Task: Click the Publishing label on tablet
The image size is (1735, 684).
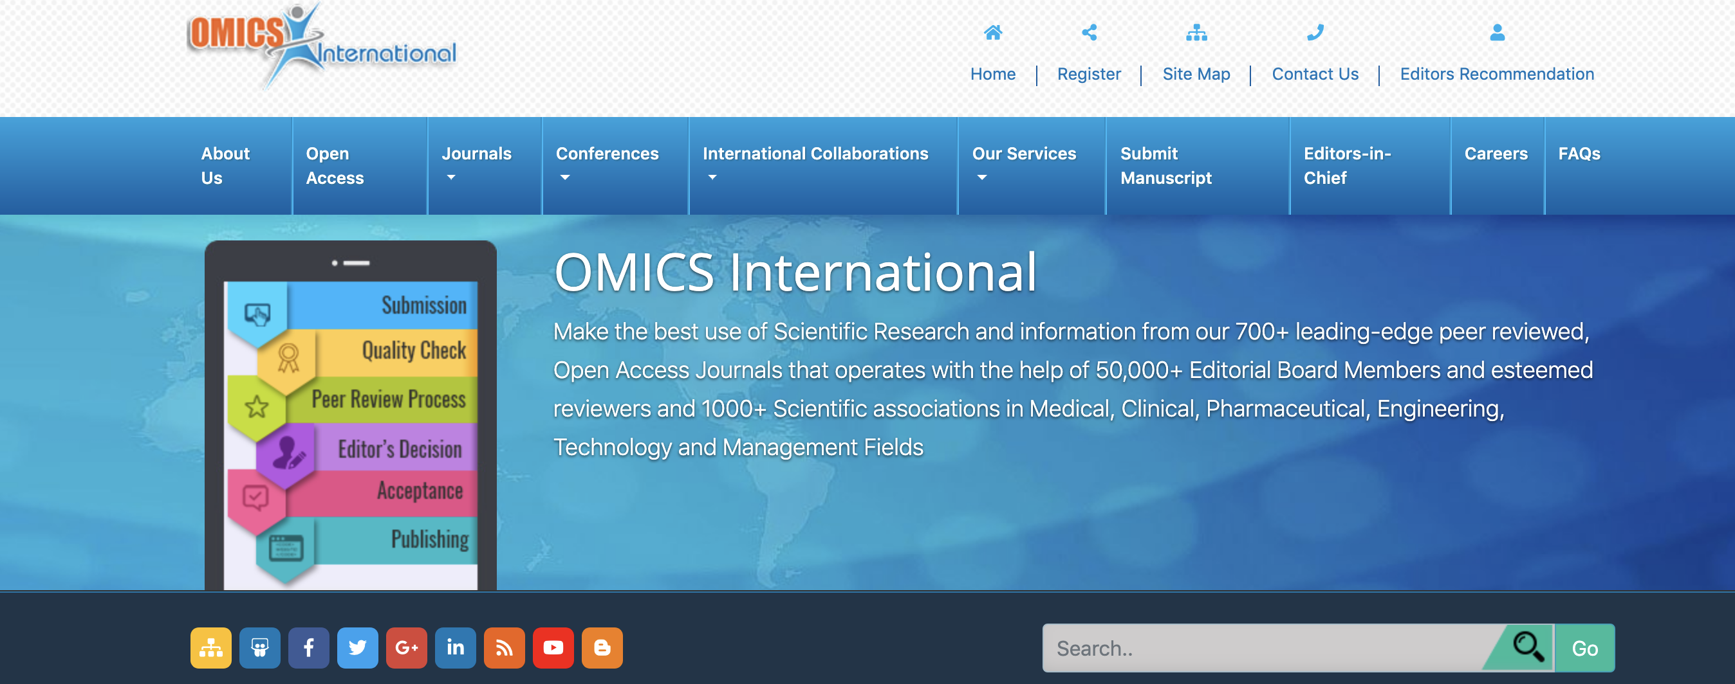Action: click(430, 539)
